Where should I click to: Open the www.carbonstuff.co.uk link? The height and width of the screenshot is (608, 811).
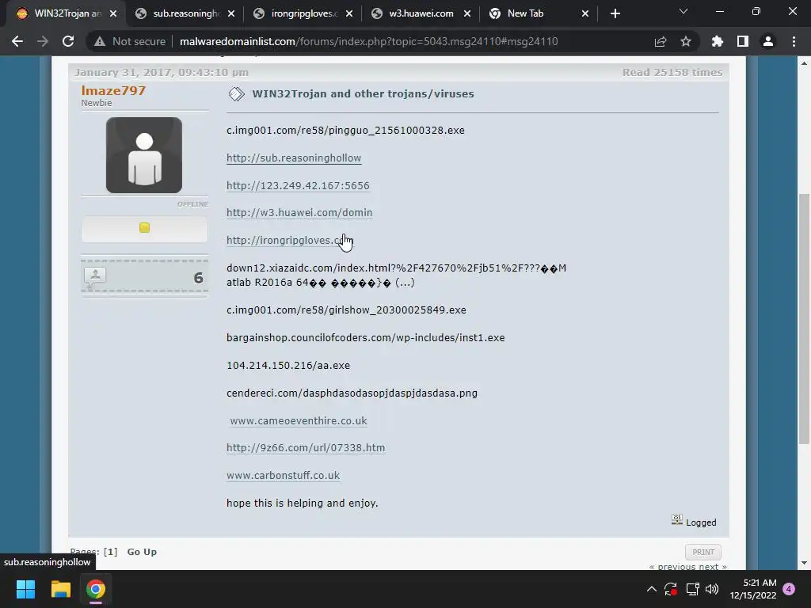pos(283,475)
